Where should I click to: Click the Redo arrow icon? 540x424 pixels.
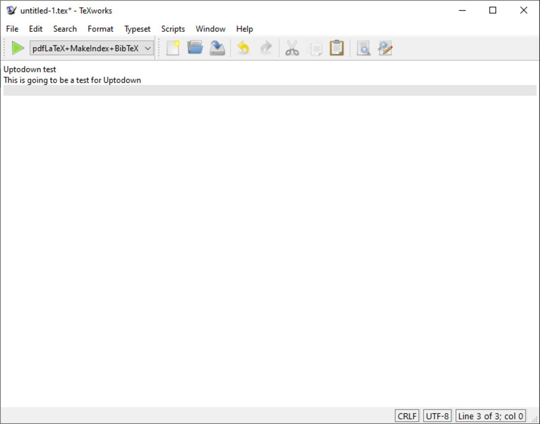[x=266, y=48]
